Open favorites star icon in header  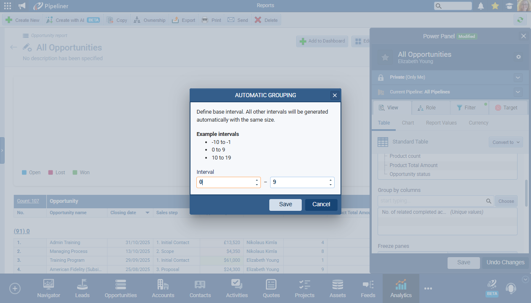pos(495,6)
